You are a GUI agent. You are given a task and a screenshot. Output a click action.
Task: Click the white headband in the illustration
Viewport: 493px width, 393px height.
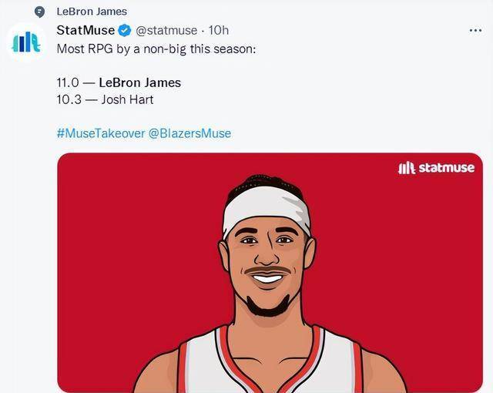tap(267, 210)
